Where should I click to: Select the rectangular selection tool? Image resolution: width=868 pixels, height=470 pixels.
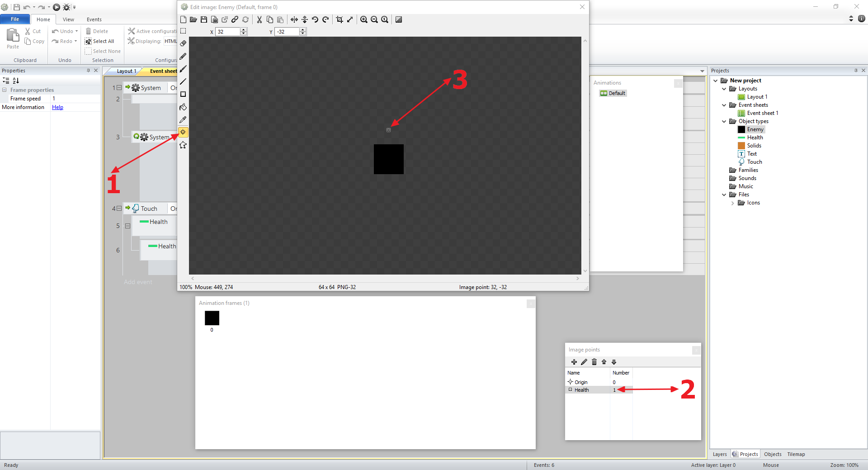tap(183, 31)
